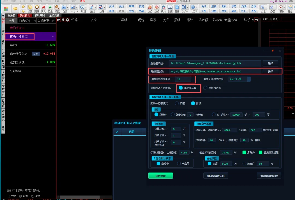Open the colorful home grid icon

6,9
